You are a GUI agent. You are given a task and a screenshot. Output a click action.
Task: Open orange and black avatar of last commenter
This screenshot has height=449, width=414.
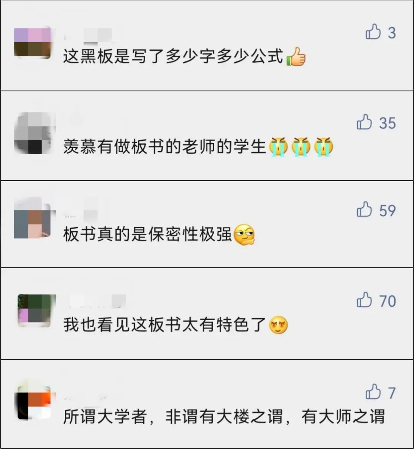[x=34, y=403]
